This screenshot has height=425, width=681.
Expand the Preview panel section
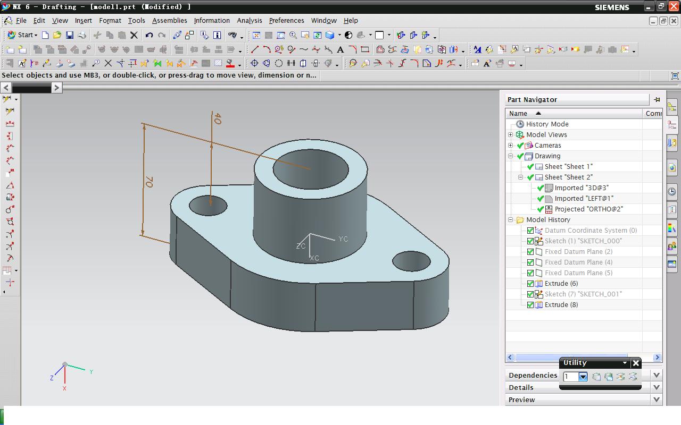click(x=656, y=399)
